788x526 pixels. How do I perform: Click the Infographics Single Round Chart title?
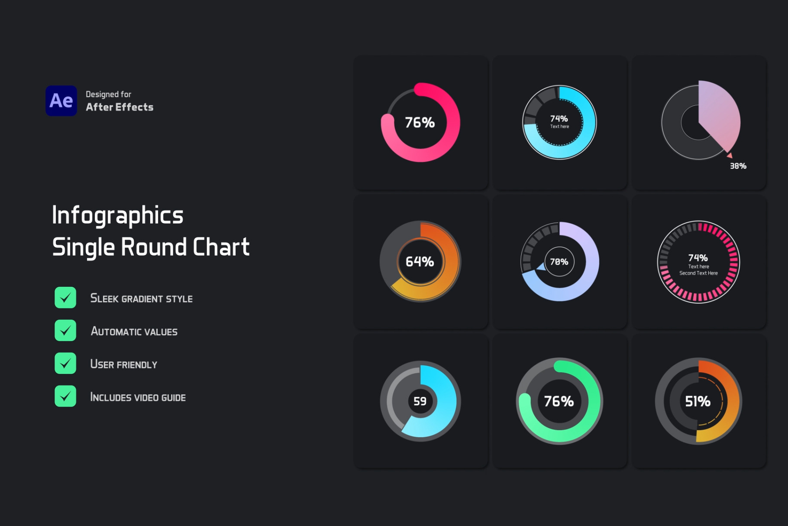click(151, 231)
